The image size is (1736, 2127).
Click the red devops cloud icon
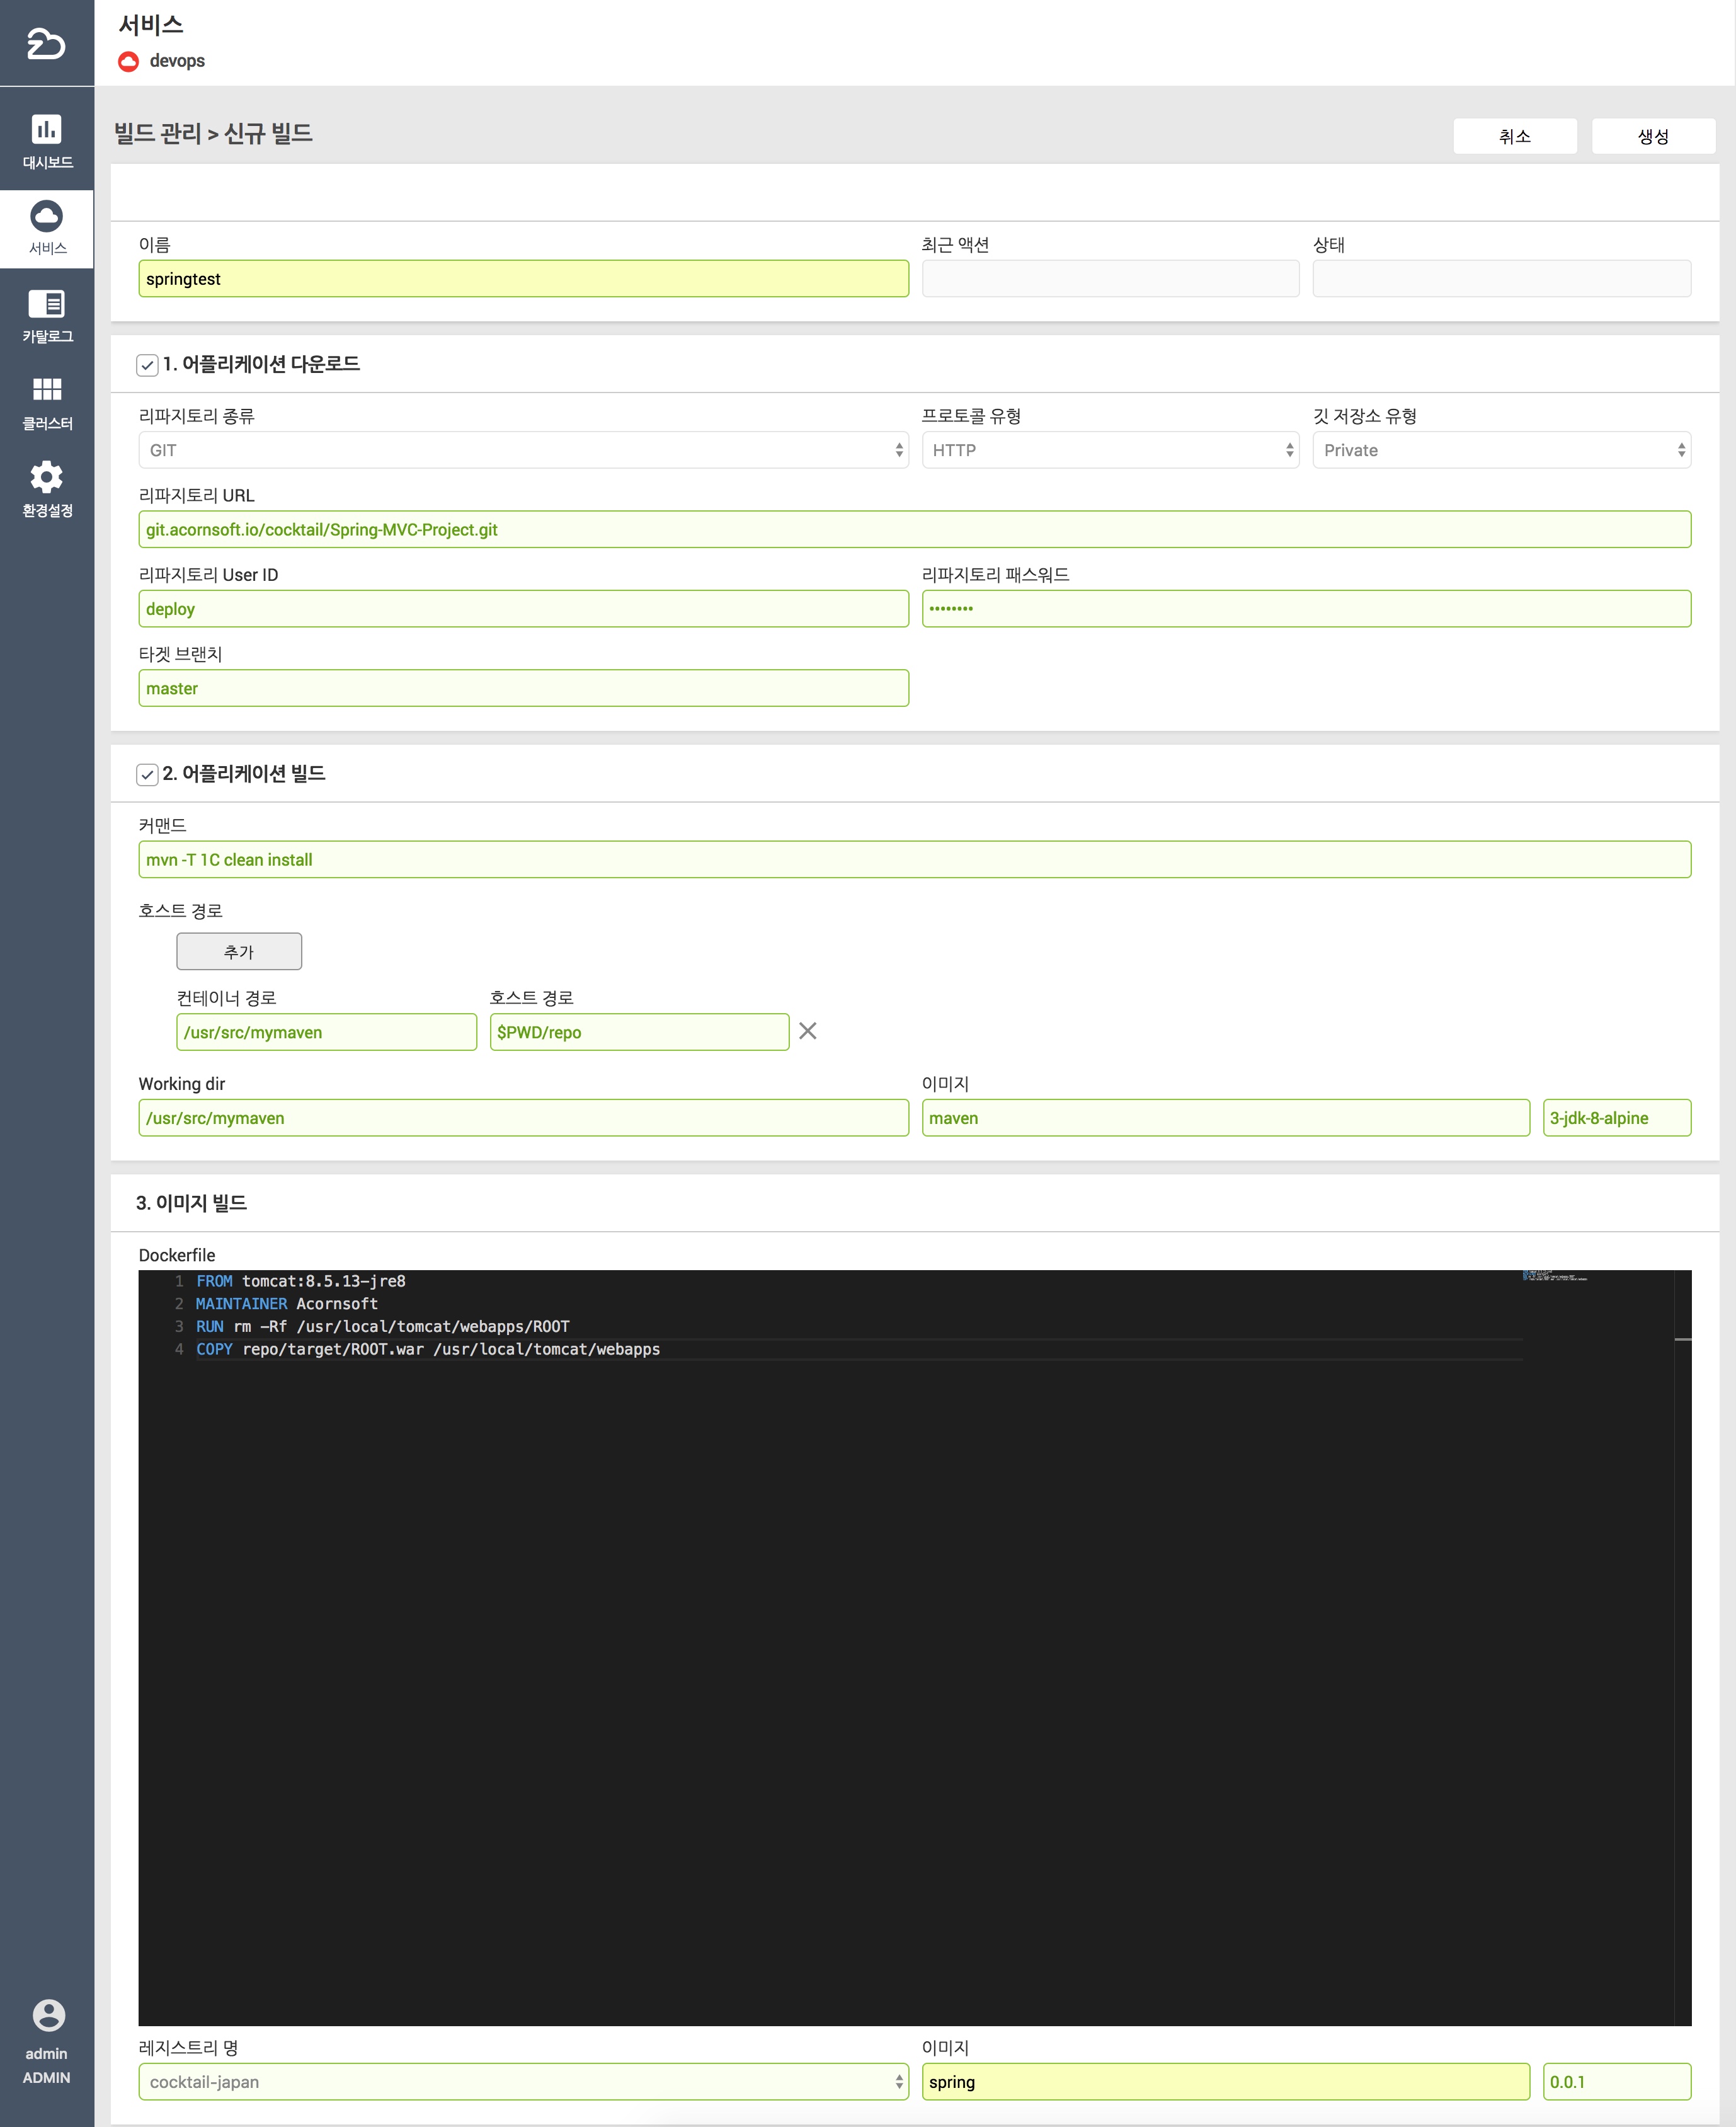(x=128, y=61)
